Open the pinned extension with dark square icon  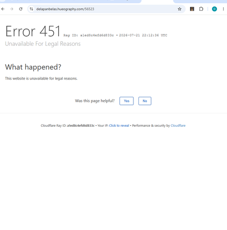(x=192, y=9)
